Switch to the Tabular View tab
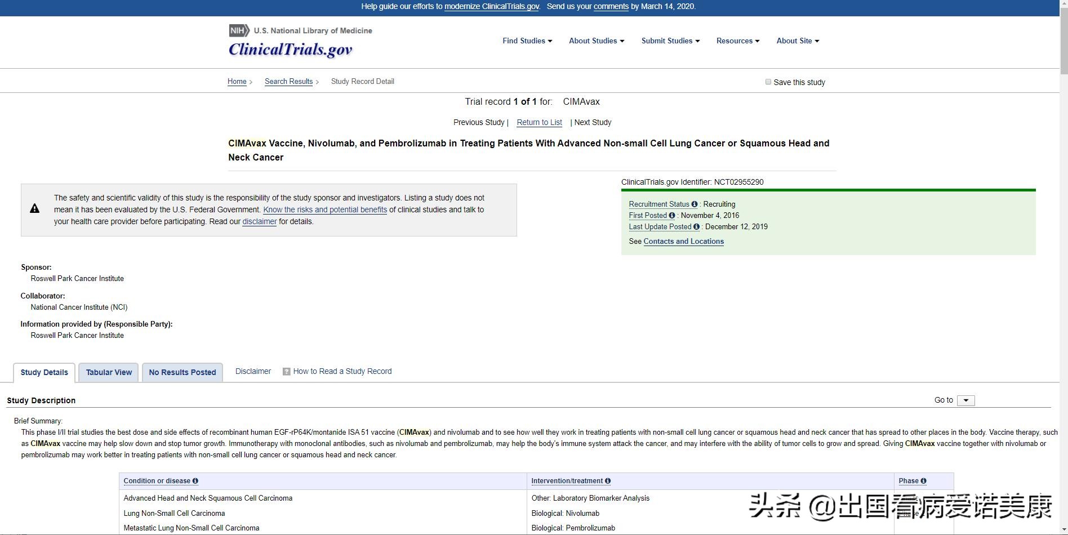This screenshot has height=535, width=1068. coord(109,372)
